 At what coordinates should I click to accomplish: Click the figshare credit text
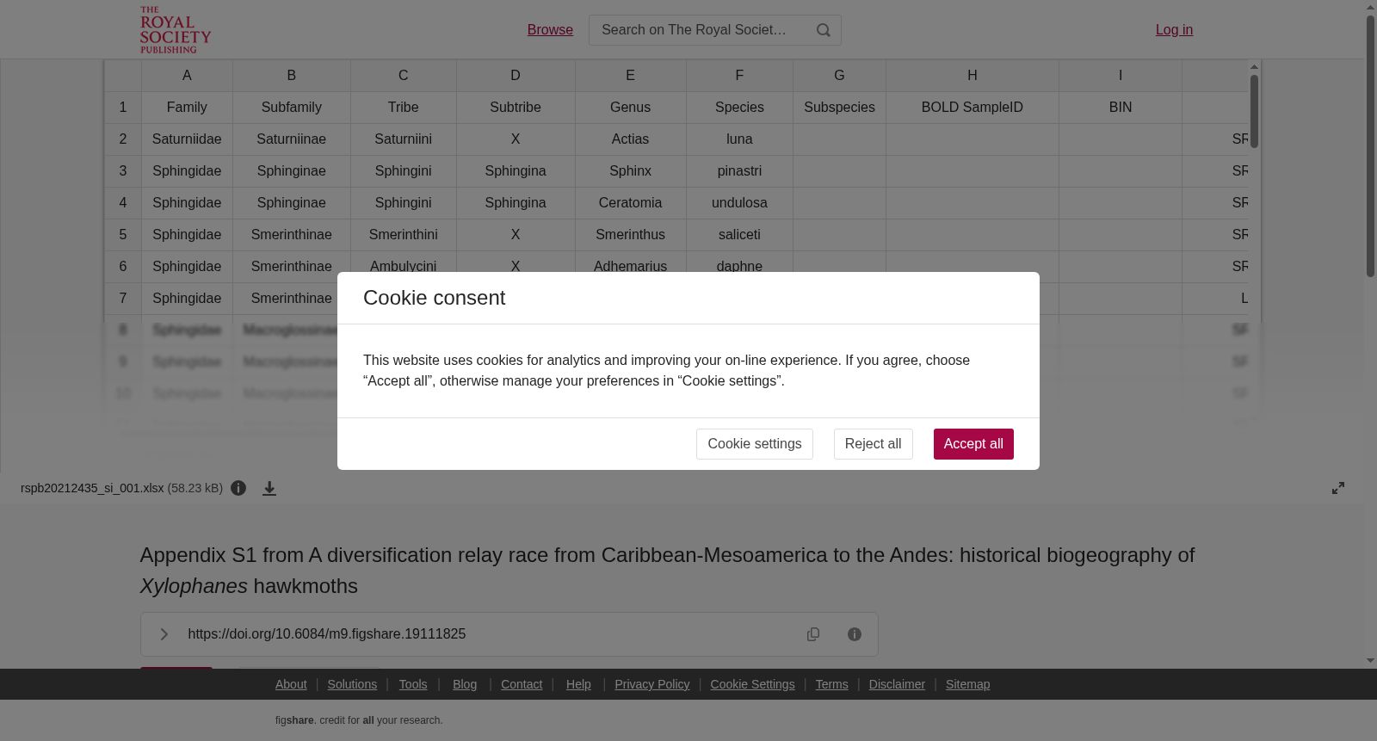pos(359,720)
